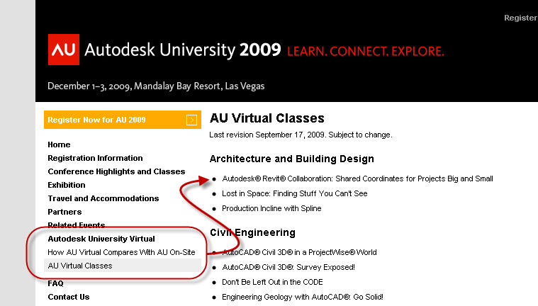Viewport: 538px width, 306px height.
Task: Open How AU Virtual Compares With AU On-Site
Action: pos(121,252)
